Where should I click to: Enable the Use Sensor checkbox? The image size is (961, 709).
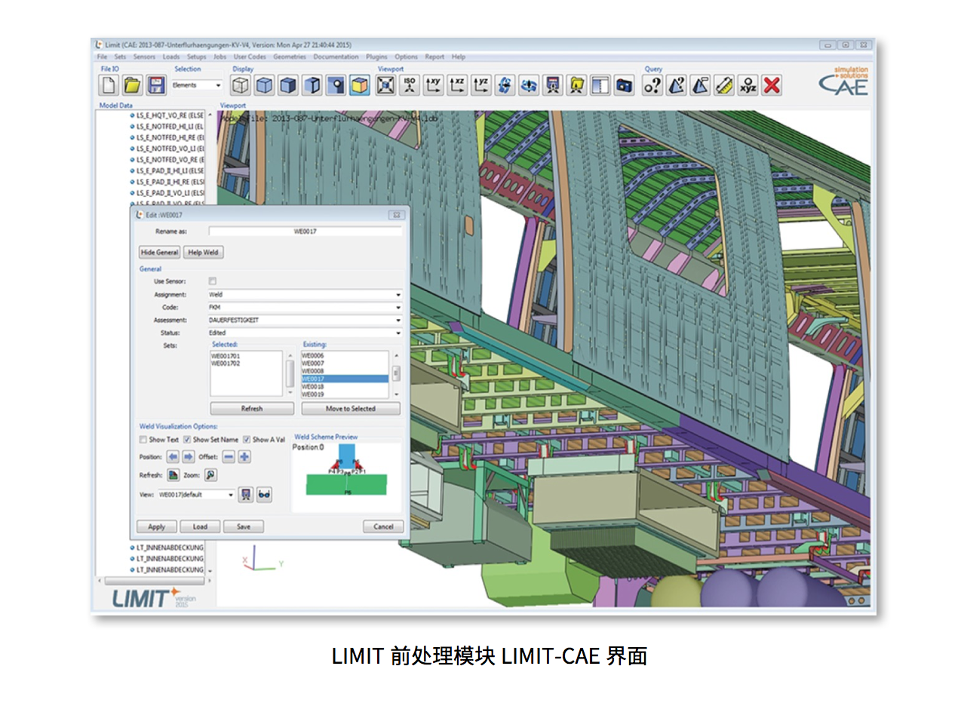[x=213, y=281]
